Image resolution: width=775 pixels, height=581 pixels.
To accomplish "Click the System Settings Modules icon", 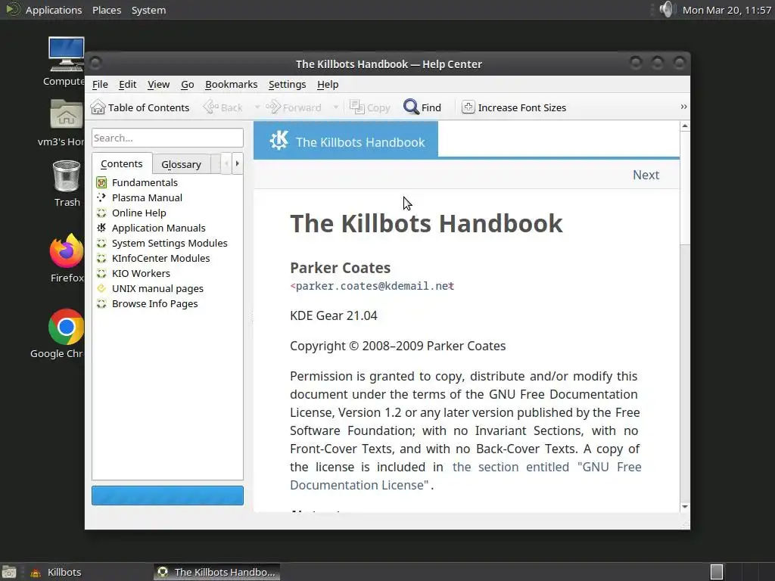I will 101,243.
